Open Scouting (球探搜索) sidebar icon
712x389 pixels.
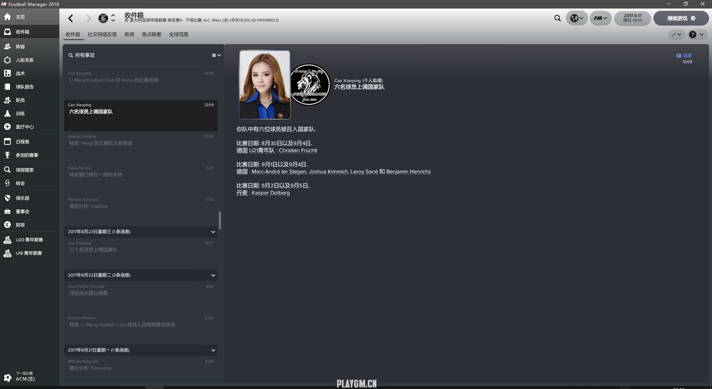pos(7,170)
